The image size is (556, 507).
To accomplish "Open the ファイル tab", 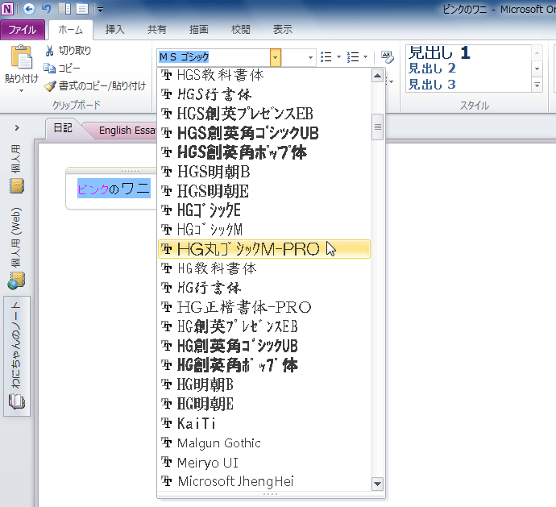I will pos(23,30).
